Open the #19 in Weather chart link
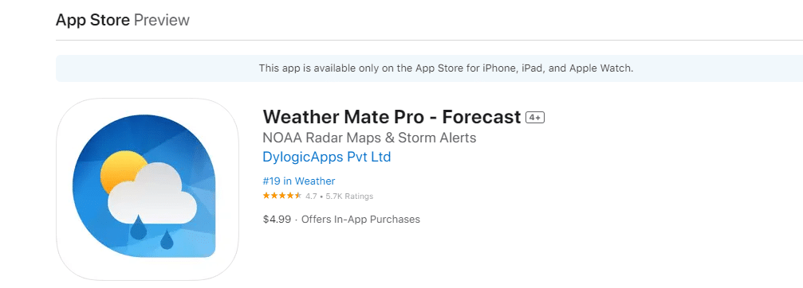 point(299,181)
